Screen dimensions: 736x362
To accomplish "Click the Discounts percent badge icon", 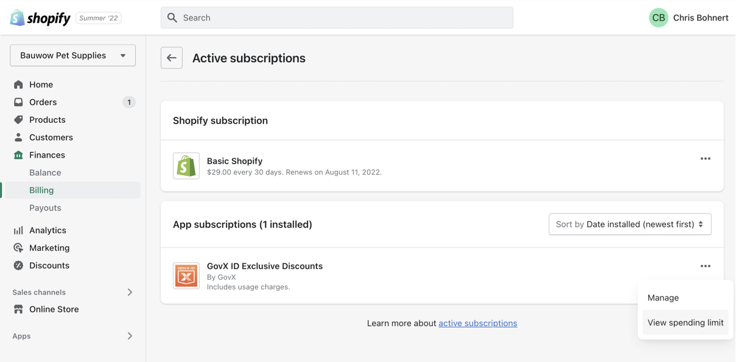I will click(x=18, y=266).
